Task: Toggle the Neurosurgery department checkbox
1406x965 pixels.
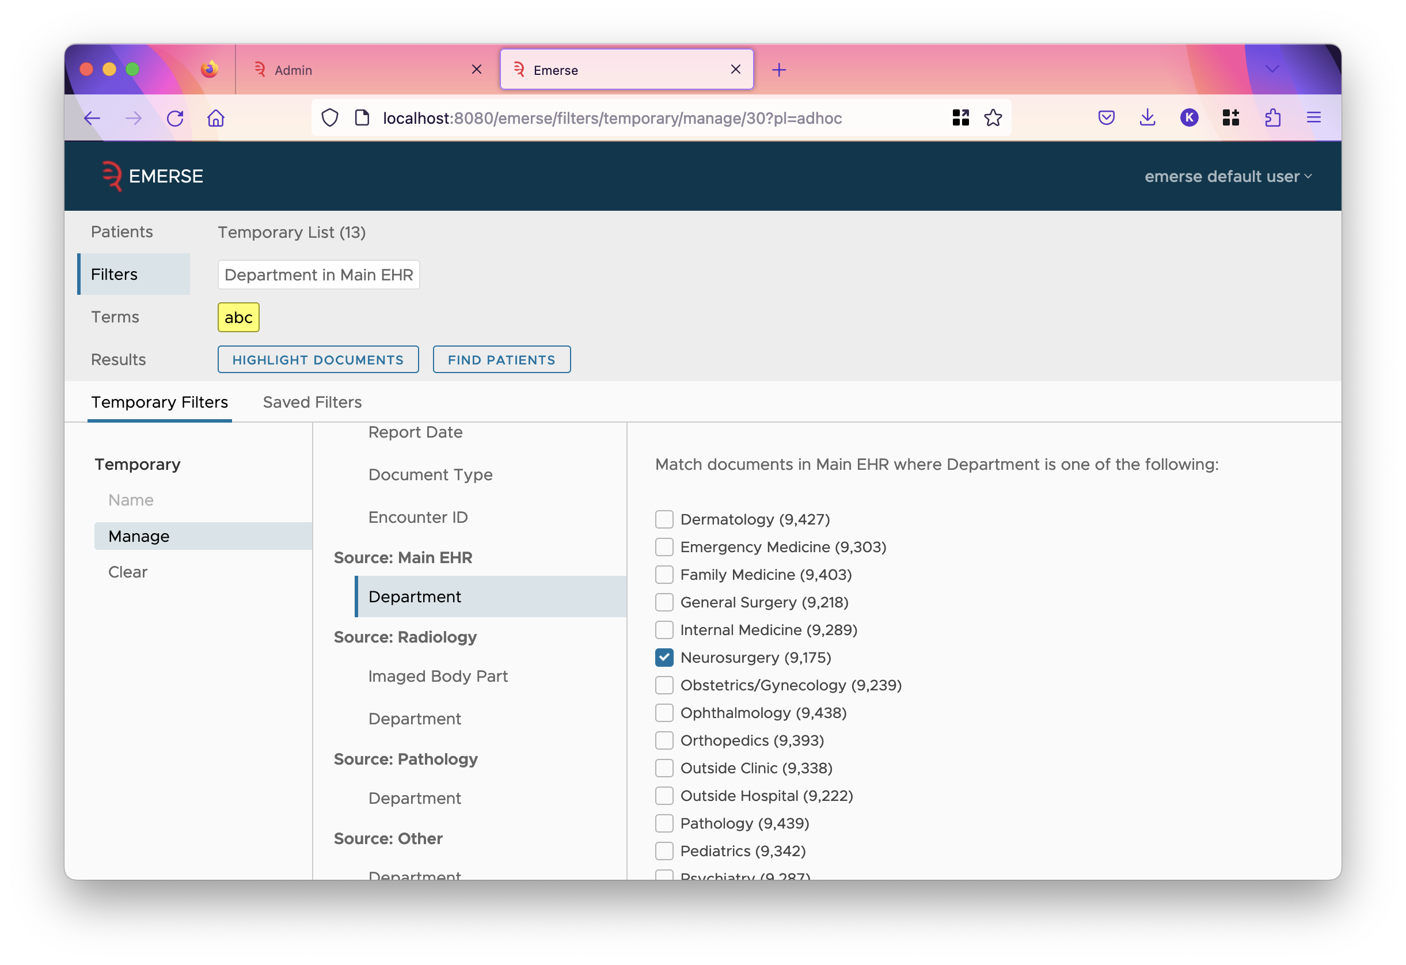Action: 663,657
